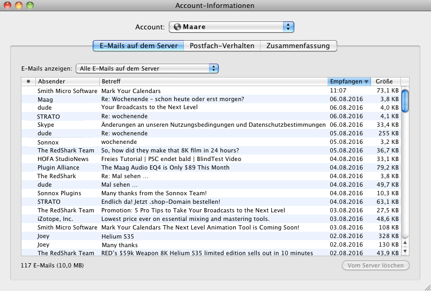Image resolution: width=431 pixels, height=291 pixels.
Task: Select dude's 'Mal sehen ...' email
Action: (211, 185)
